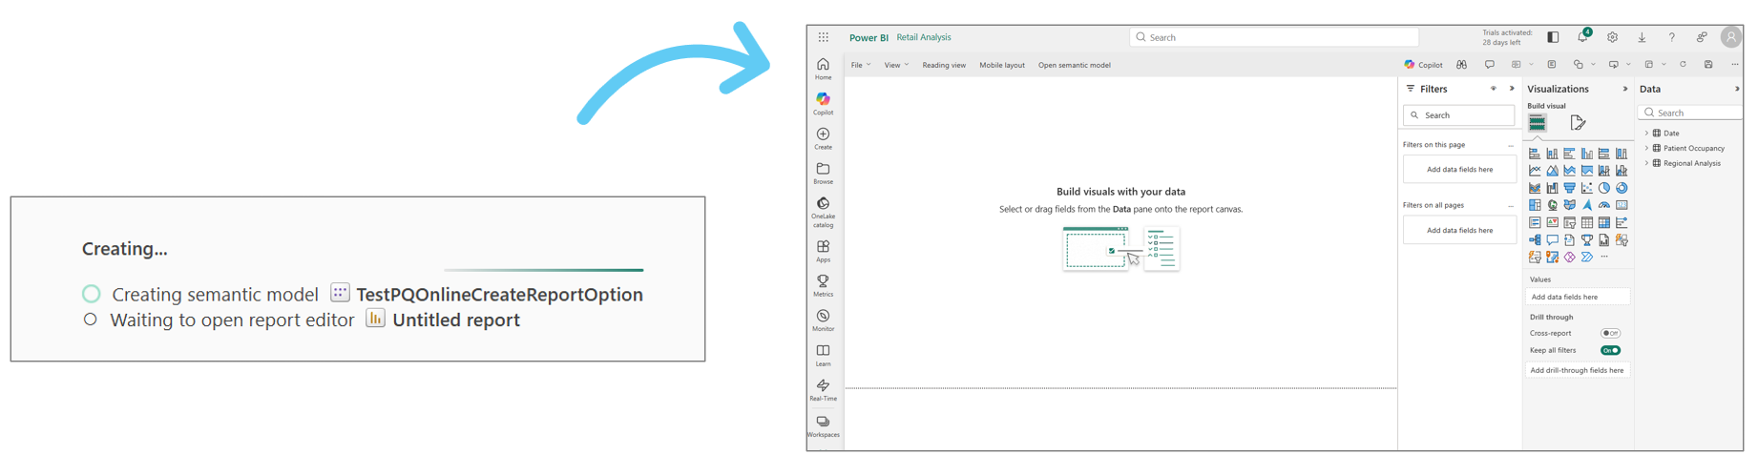Go to Home in the left navigation
This screenshot has height=475, width=1758.
[x=823, y=69]
